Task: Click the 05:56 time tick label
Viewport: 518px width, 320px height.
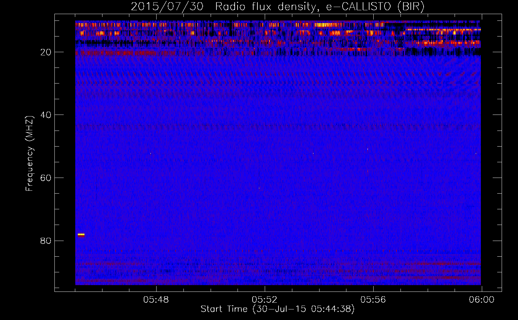Action: coord(373,300)
